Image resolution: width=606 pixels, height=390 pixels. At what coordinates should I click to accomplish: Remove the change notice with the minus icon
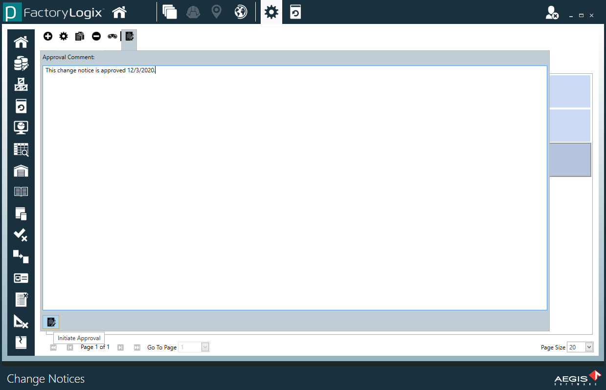tap(96, 36)
